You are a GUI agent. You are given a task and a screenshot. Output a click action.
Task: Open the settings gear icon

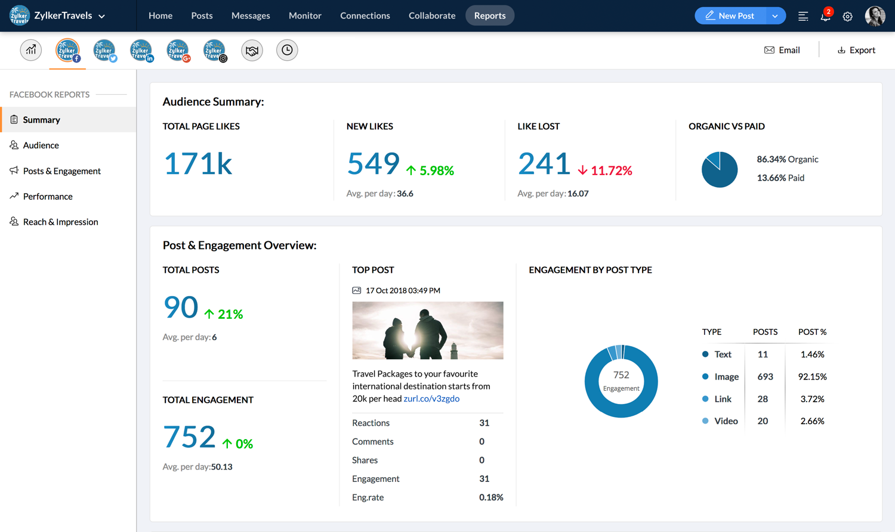point(848,17)
